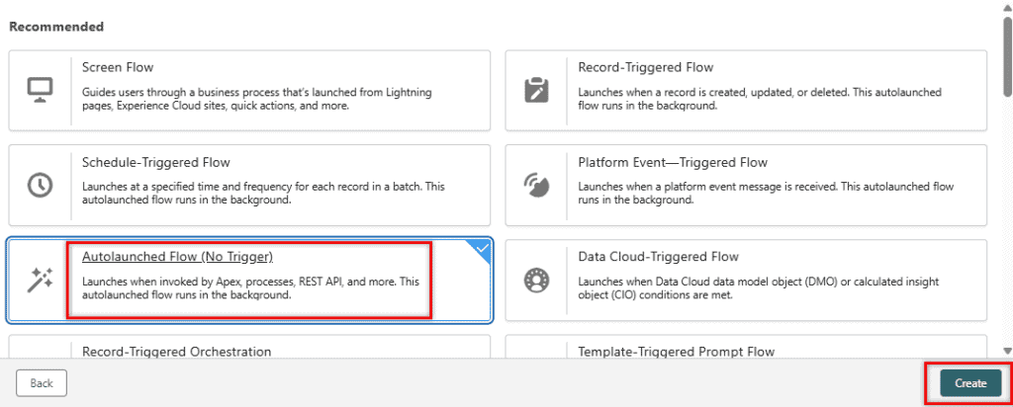The width and height of the screenshot is (1013, 407).
Task: Click the scrollbar up arrow
Action: pyautogui.click(x=1006, y=8)
